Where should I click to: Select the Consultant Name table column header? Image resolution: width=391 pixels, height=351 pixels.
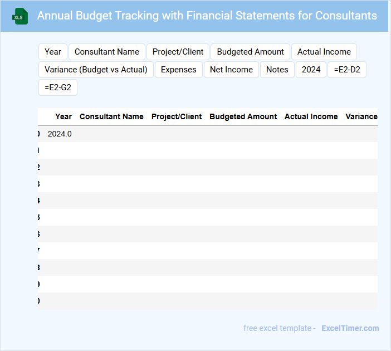[x=111, y=116]
